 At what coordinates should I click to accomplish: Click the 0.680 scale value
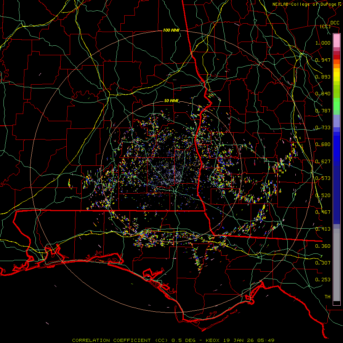[323, 144]
